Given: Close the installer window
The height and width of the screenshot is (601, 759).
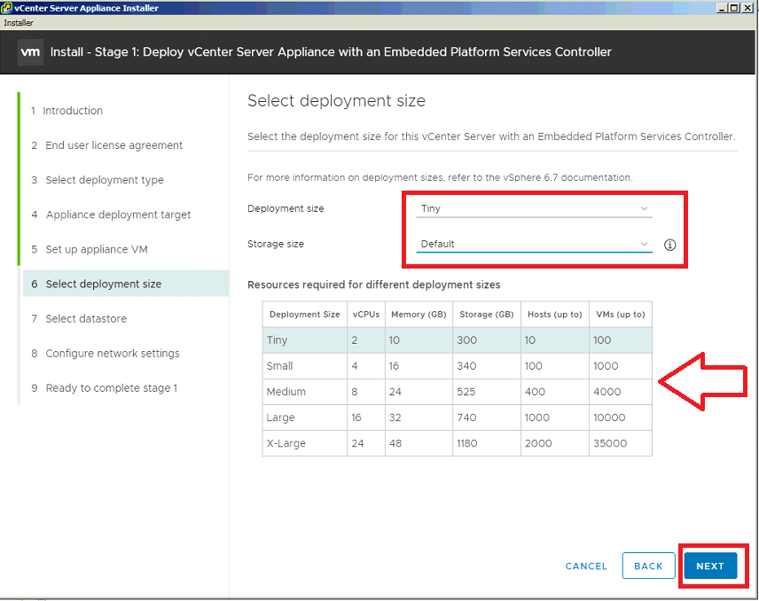Looking at the screenshot, I should [x=746, y=8].
